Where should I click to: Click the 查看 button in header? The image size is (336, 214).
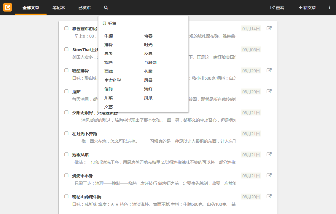point(277,8)
